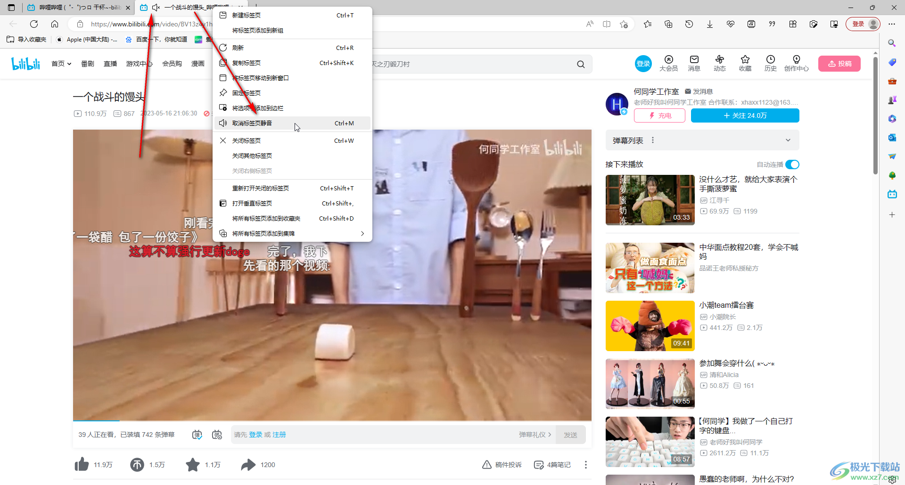
Task: Open 稿件投诉 link
Action: pyautogui.click(x=502, y=465)
